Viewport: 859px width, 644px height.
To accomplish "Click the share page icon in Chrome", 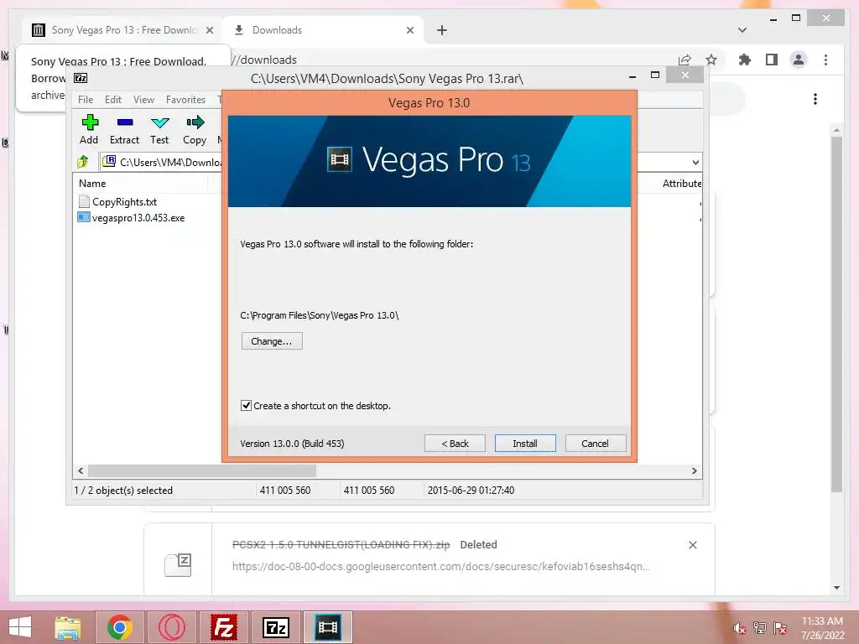I will [x=685, y=60].
